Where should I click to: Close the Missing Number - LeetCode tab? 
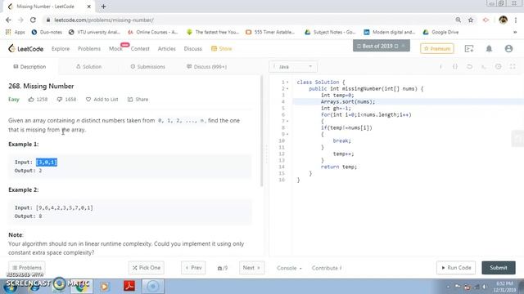(x=89, y=7)
